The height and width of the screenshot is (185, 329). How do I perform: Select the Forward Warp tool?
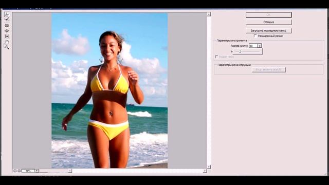(7, 14)
